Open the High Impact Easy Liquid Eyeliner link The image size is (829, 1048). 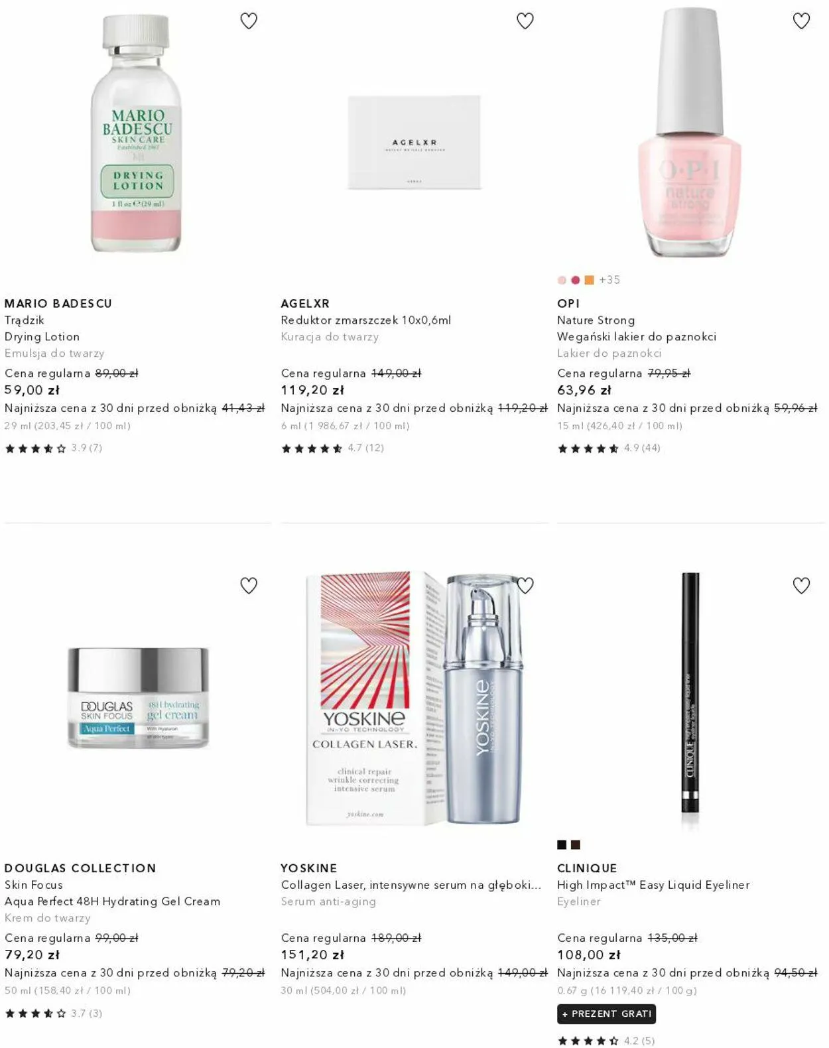(x=653, y=885)
